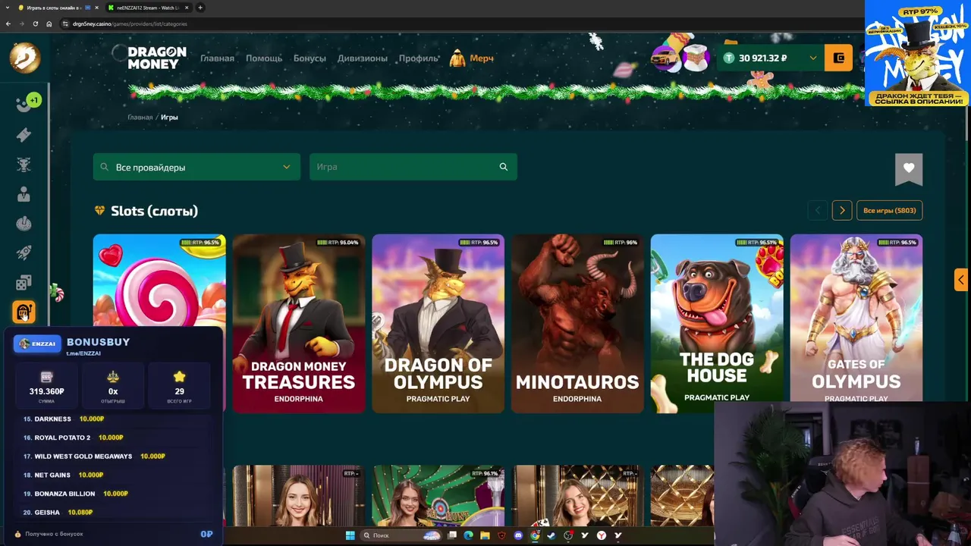This screenshot has height=546, width=971.
Task: Reload the browser page
Action: pyautogui.click(x=35, y=24)
